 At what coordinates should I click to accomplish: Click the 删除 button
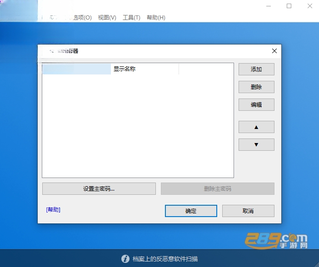256,87
